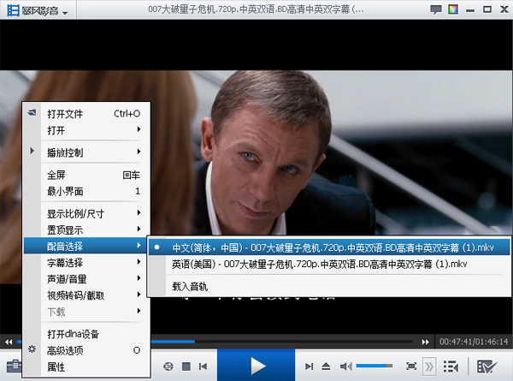Expand 显示比例/尺寸 submenu

[87, 213]
